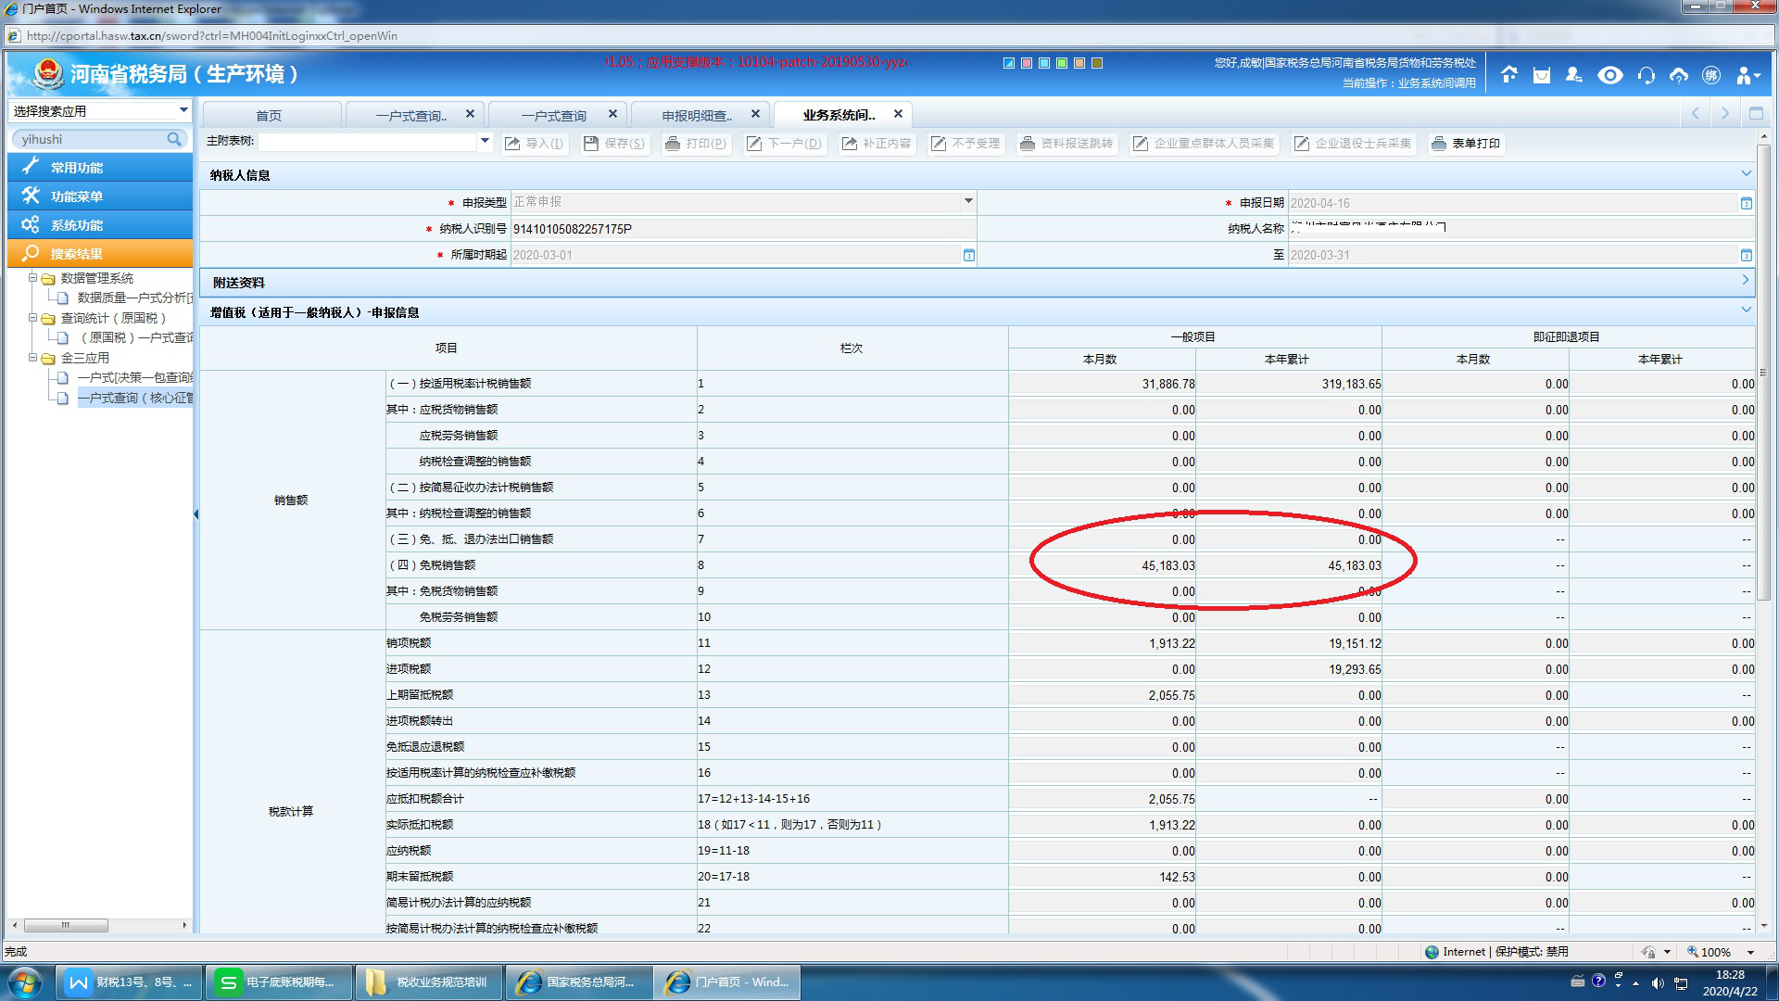
Task: Switch to the 申报明细查.. tab
Action: (x=697, y=115)
